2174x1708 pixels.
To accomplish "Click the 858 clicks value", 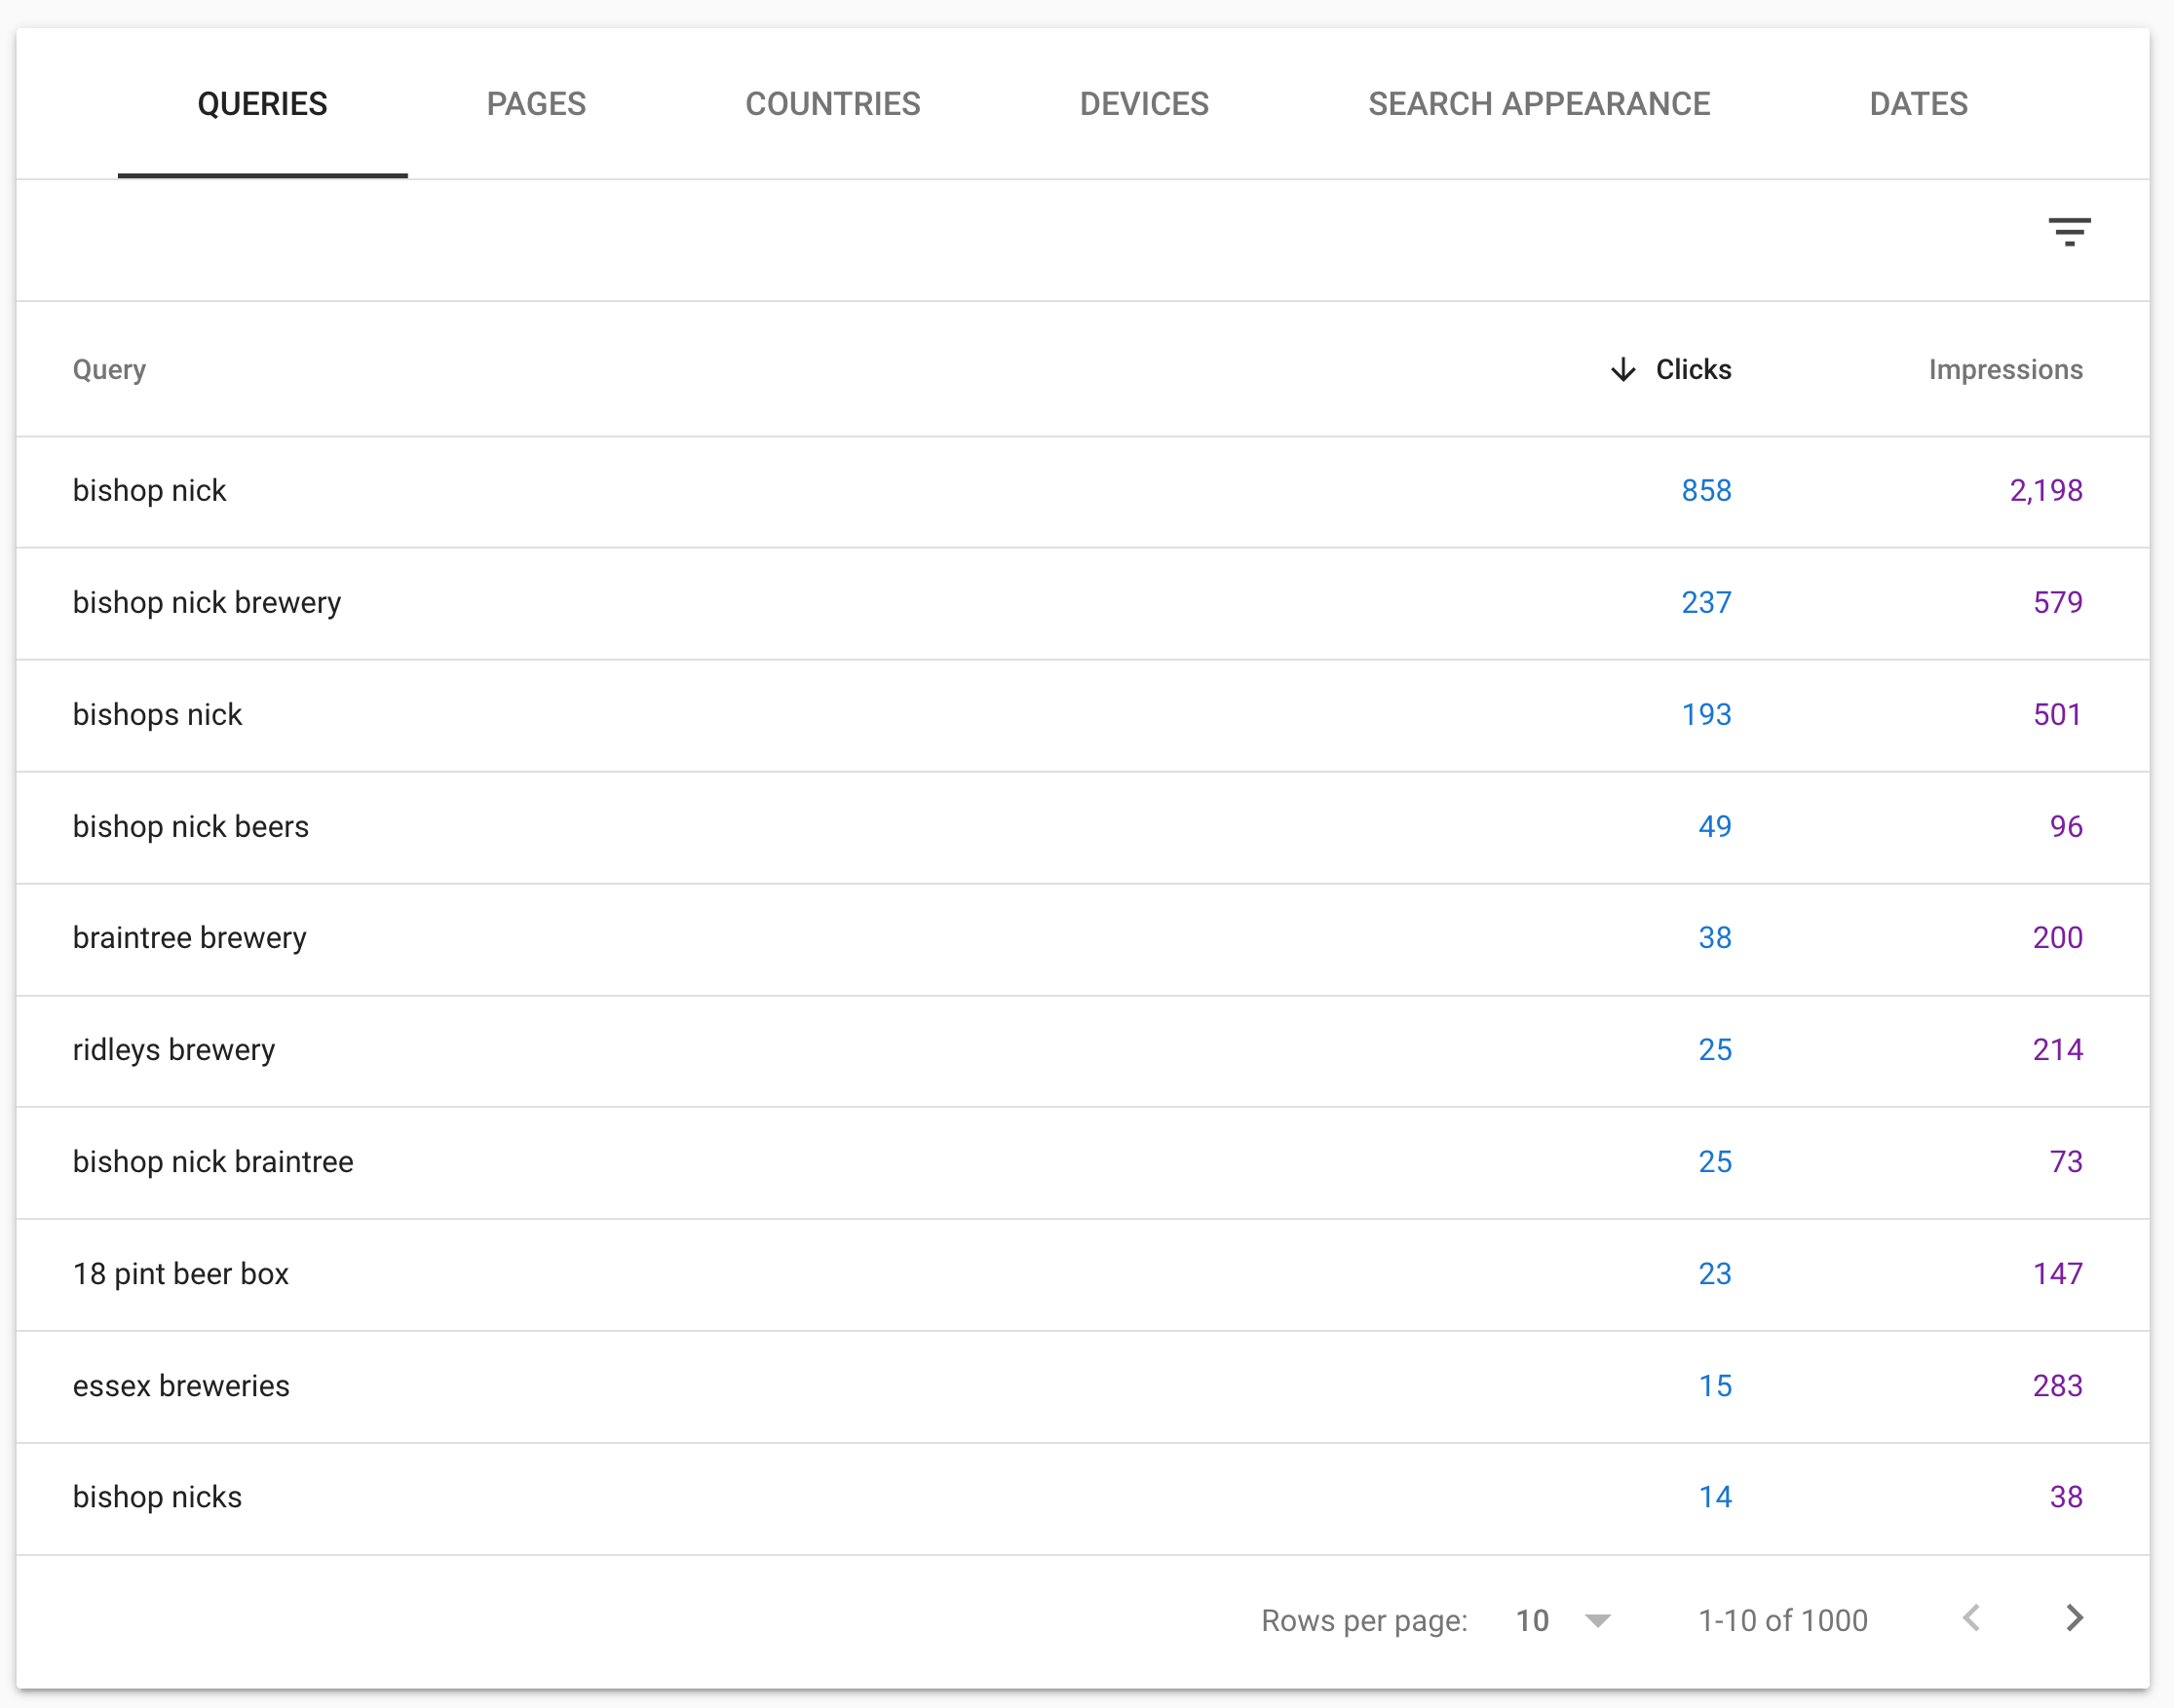I will (x=1706, y=491).
